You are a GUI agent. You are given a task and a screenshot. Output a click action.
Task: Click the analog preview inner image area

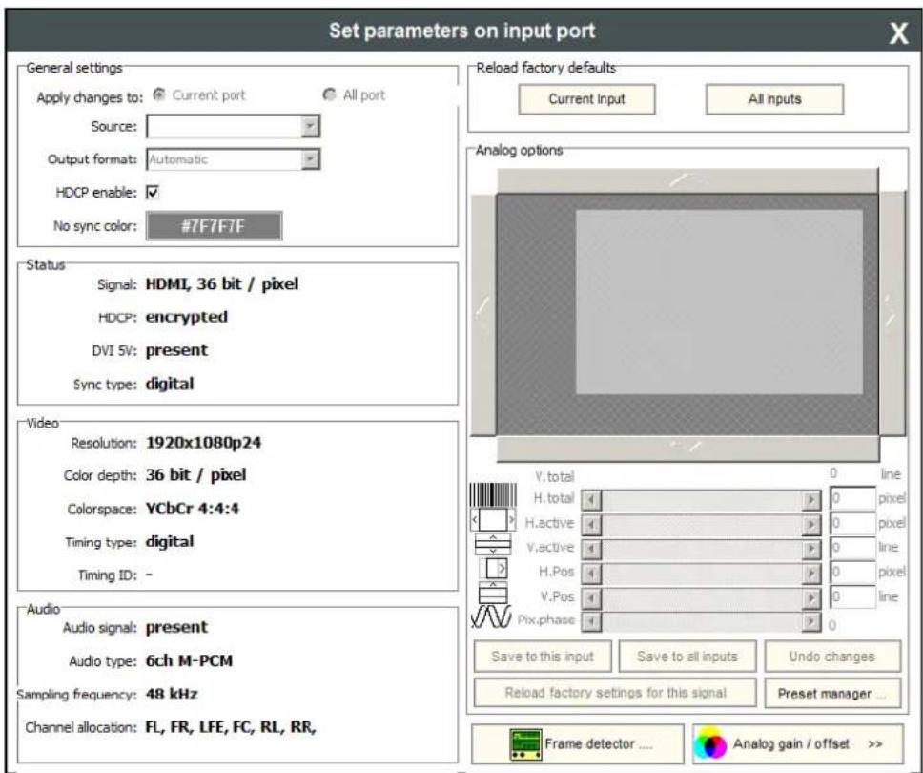coord(719,303)
